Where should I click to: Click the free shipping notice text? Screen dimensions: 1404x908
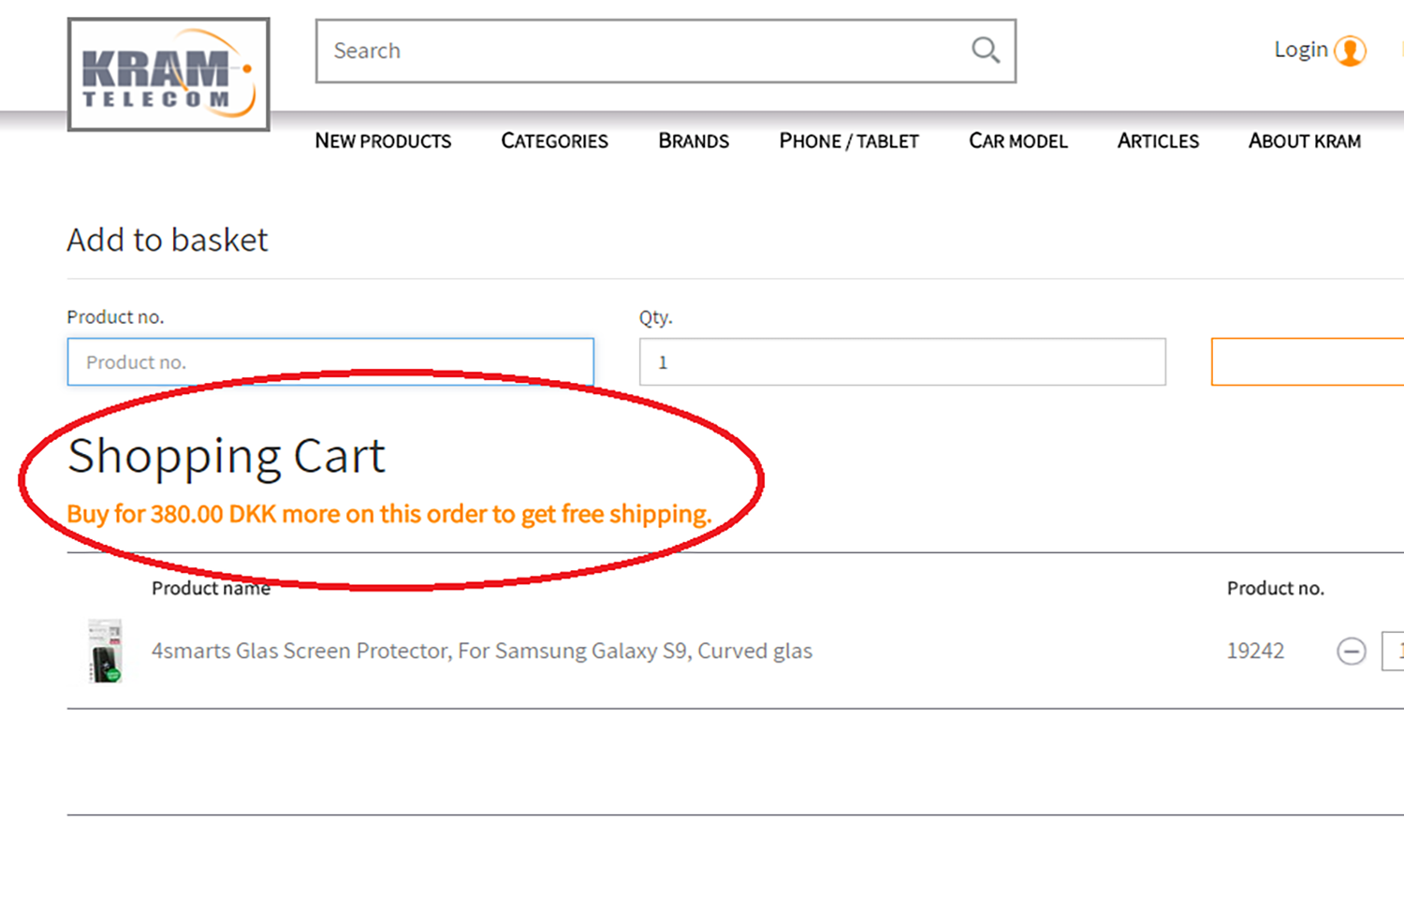click(x=390, y=514)
